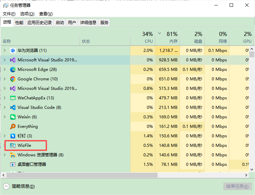The width and height of the screenshot is (255, 195).
Task: Click the Visual Studio icon at 515.3 MB
Action: (x=13, y=89)
